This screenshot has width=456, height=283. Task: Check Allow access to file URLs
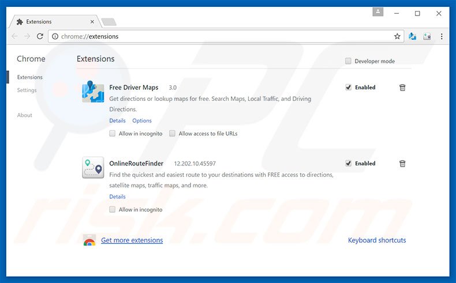172,134
